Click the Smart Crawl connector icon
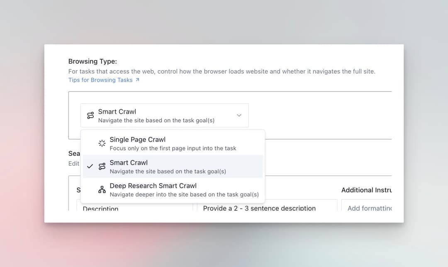Image resolution: width=448 pixels, height=267 pixels. click(102, 166)
